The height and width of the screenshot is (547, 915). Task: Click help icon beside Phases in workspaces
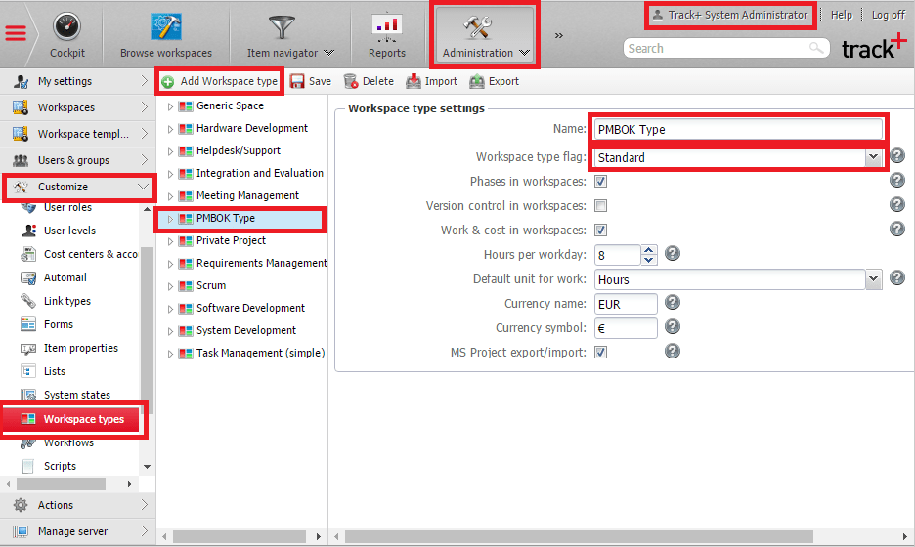[x=897, y=180]
